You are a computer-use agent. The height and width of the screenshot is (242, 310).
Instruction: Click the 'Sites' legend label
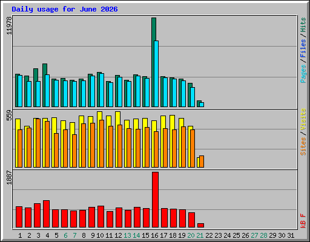click(303, 146)
